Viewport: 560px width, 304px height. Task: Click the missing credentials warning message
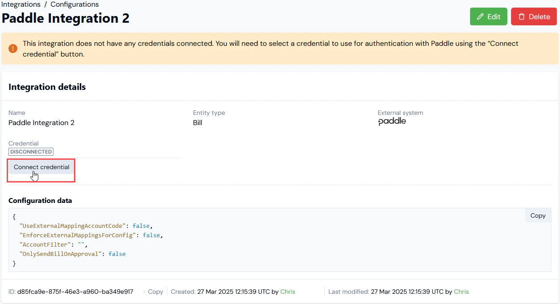click(x=270, y=49)
